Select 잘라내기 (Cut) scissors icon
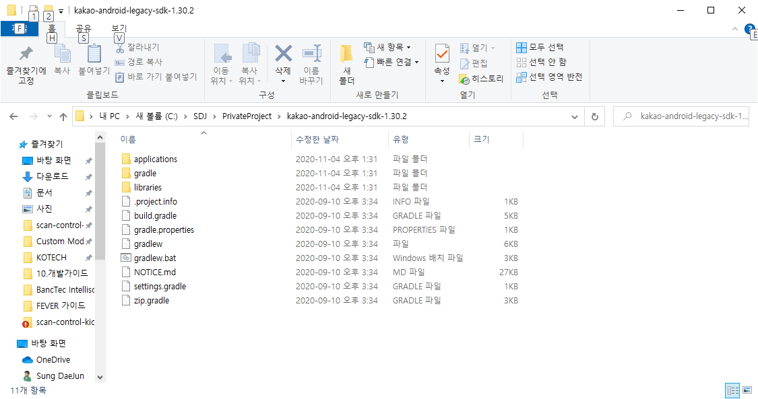This screenshot has width=758, height=399. [120, 47]
